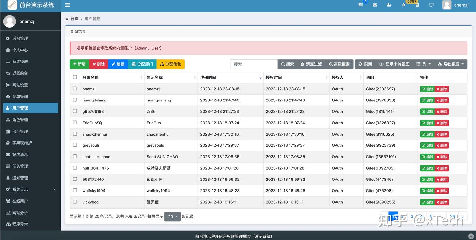Click the refresh icon labeled 刷新
The image size is (476, 240).
coord(365,64)
